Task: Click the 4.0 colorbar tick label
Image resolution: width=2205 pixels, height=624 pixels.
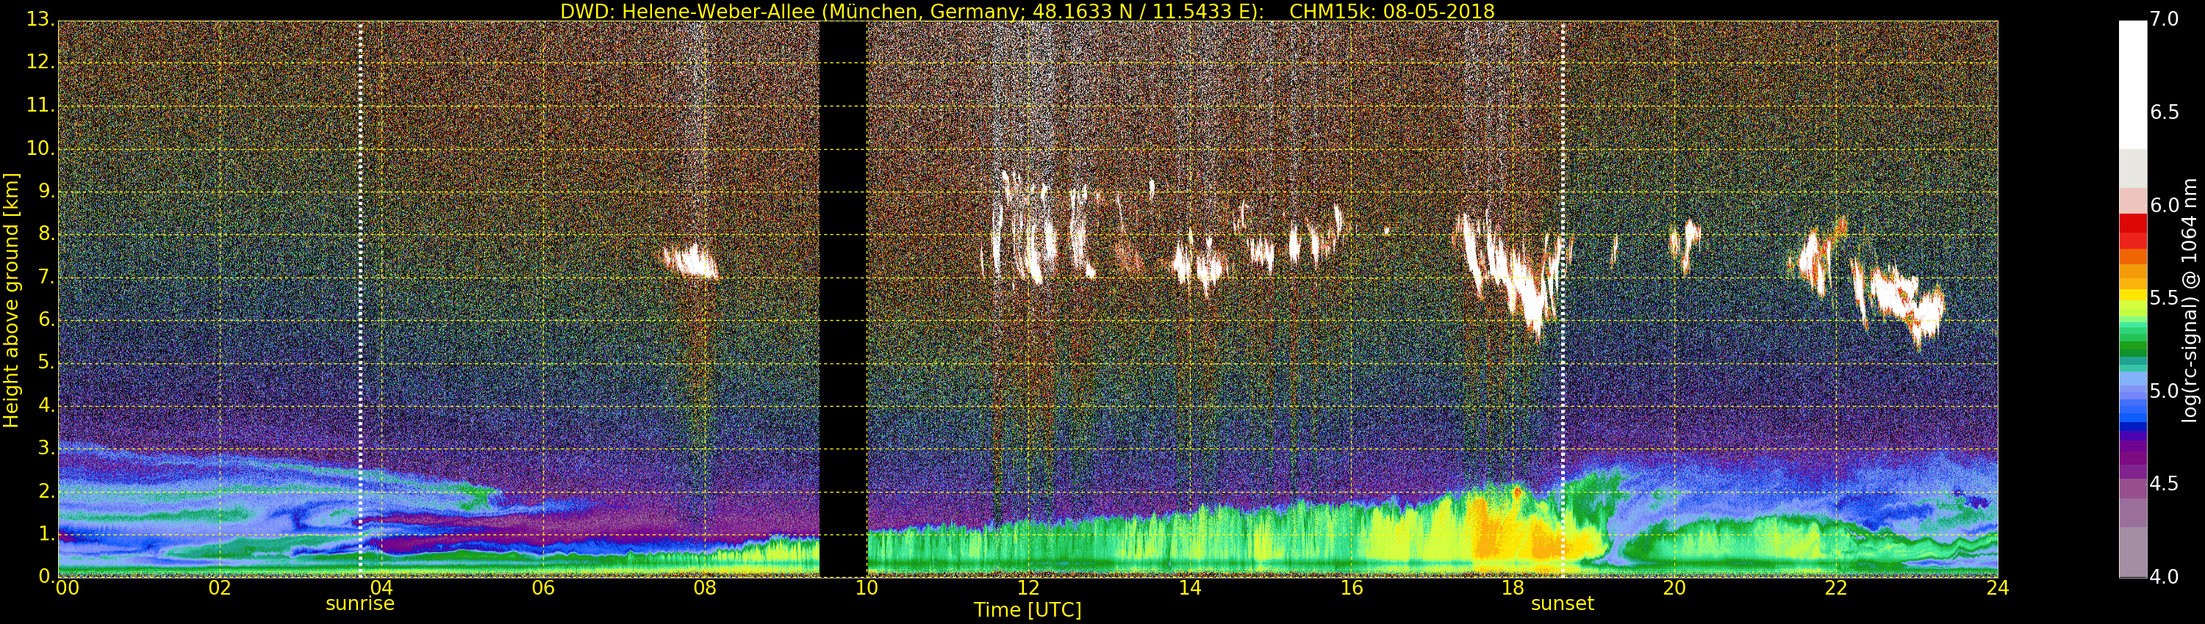Action: [2165, 577]
